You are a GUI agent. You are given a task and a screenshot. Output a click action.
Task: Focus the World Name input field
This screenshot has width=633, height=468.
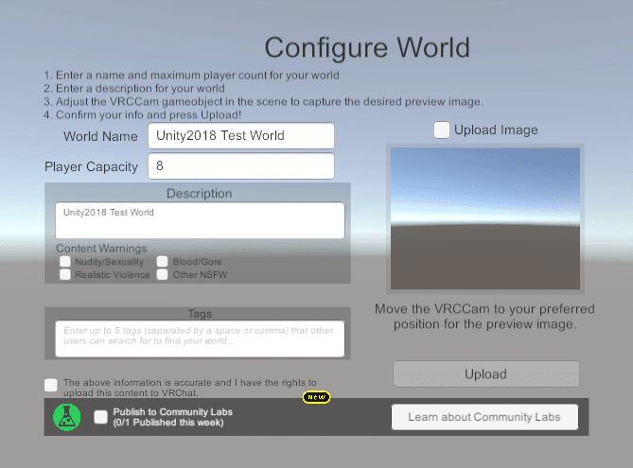[x=241, y=135]
